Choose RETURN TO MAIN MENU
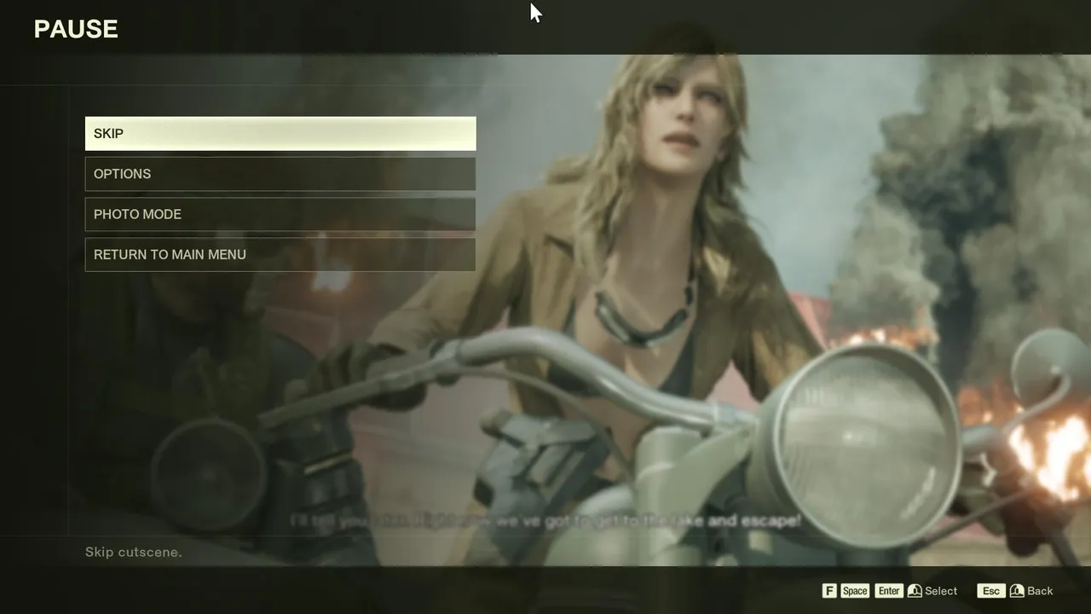The image size is (1091, 614). click(x=280, y=254)
